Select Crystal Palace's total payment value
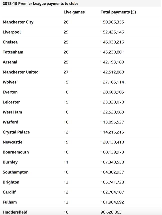Screen dimensions: 162x215 click(112, 132)
